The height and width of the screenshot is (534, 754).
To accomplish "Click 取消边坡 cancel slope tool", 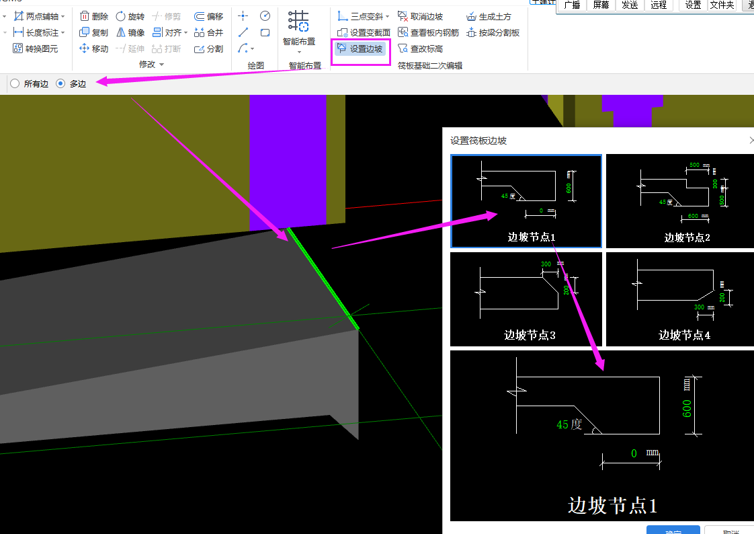I will click(420, 16).
